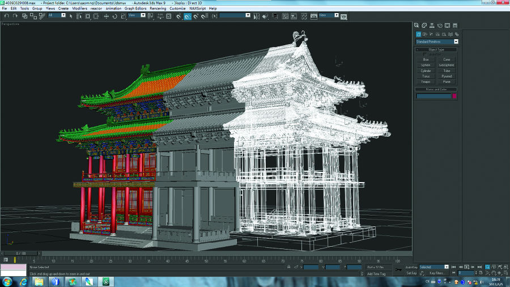Click the Undo arrow in the main toolbar
This screenshot has width=510, height=287.
click(5, 16)
